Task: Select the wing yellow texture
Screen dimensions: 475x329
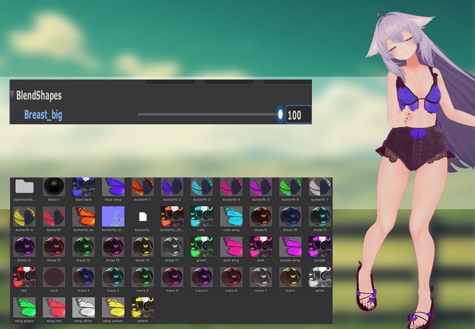Action: [x=113, y=307]
